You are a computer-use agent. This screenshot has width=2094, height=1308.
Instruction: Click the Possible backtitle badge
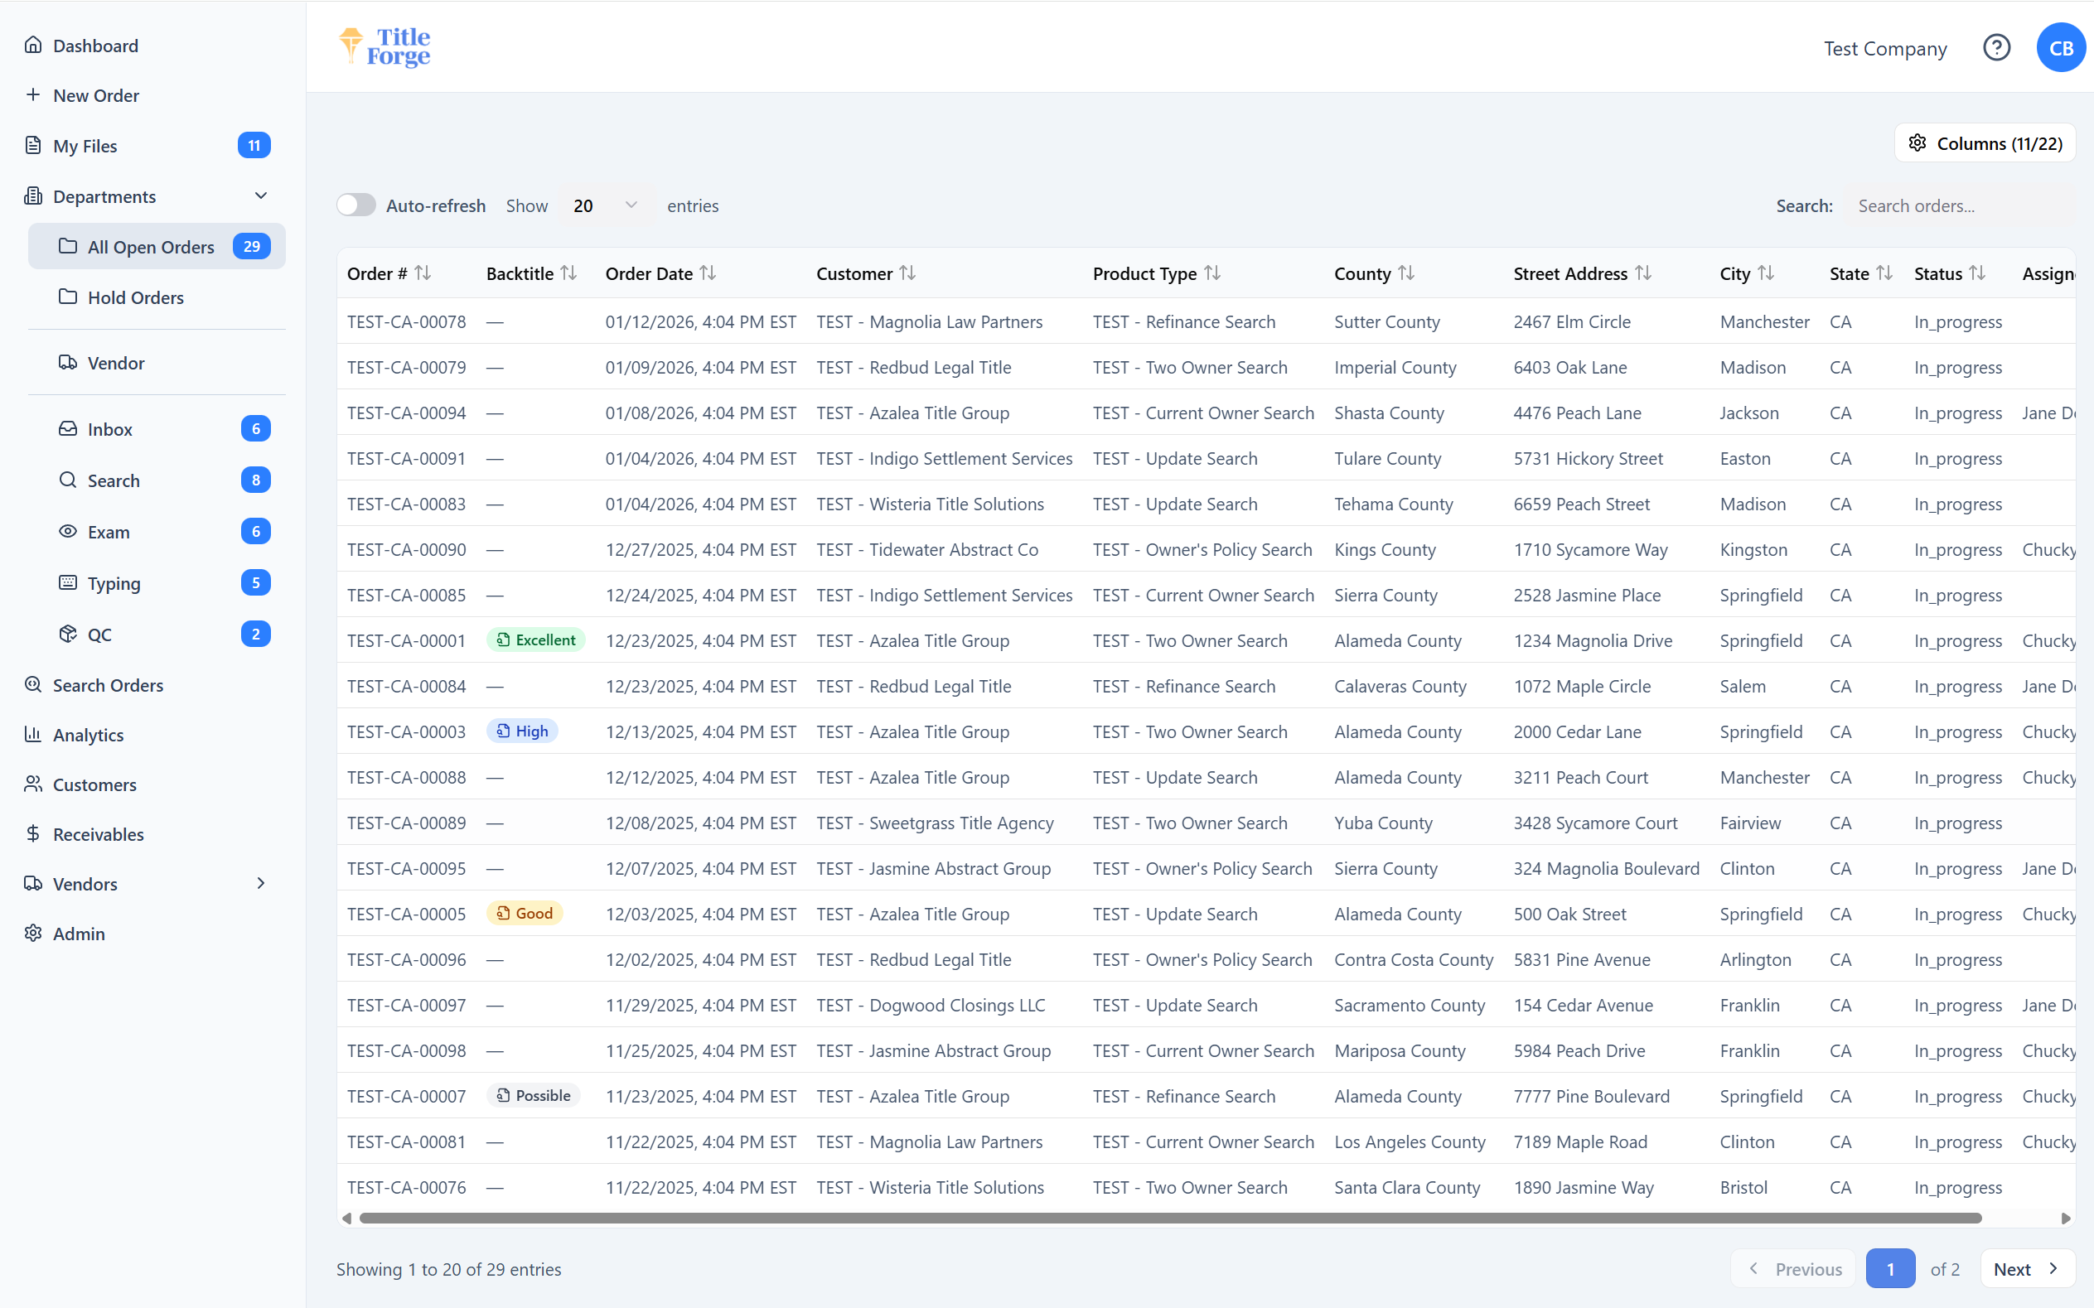pyautogui.click(x=533, y=1095)
